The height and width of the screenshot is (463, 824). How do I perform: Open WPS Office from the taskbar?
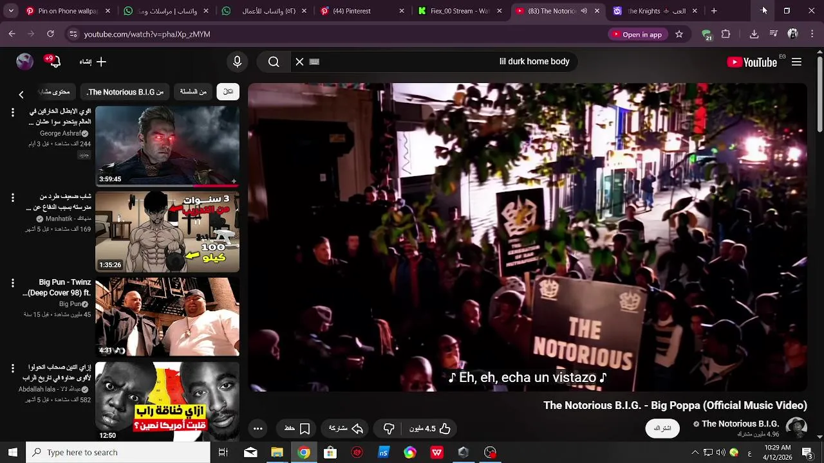click(x=436, y=452)
